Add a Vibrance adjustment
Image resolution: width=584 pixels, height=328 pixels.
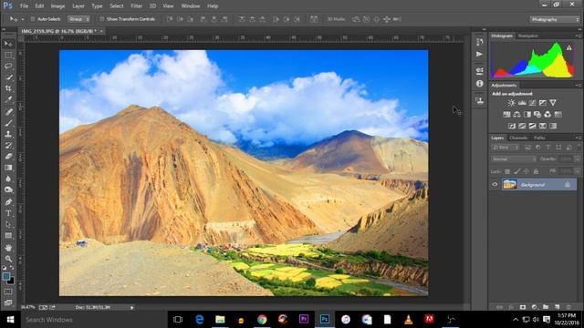553,103
